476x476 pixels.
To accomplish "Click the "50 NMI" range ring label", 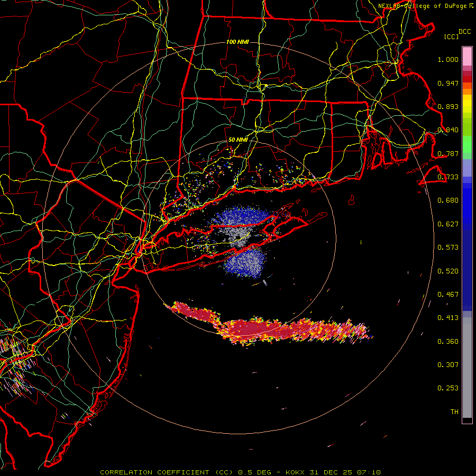I will pyautogui.click(x=237, y=140).
